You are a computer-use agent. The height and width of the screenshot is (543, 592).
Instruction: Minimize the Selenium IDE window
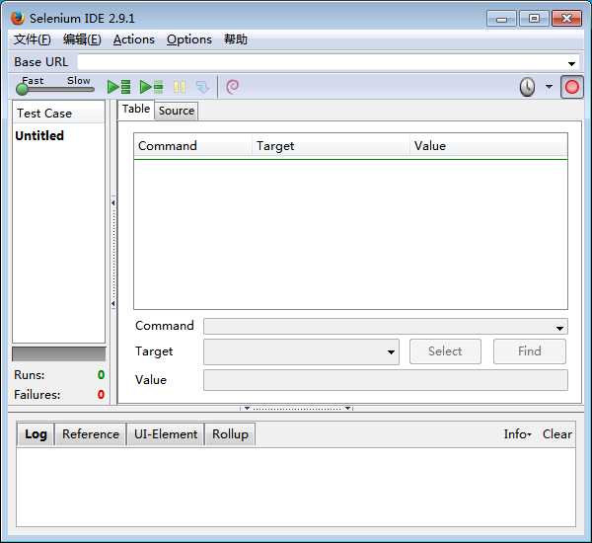click(x=501, y=19)
